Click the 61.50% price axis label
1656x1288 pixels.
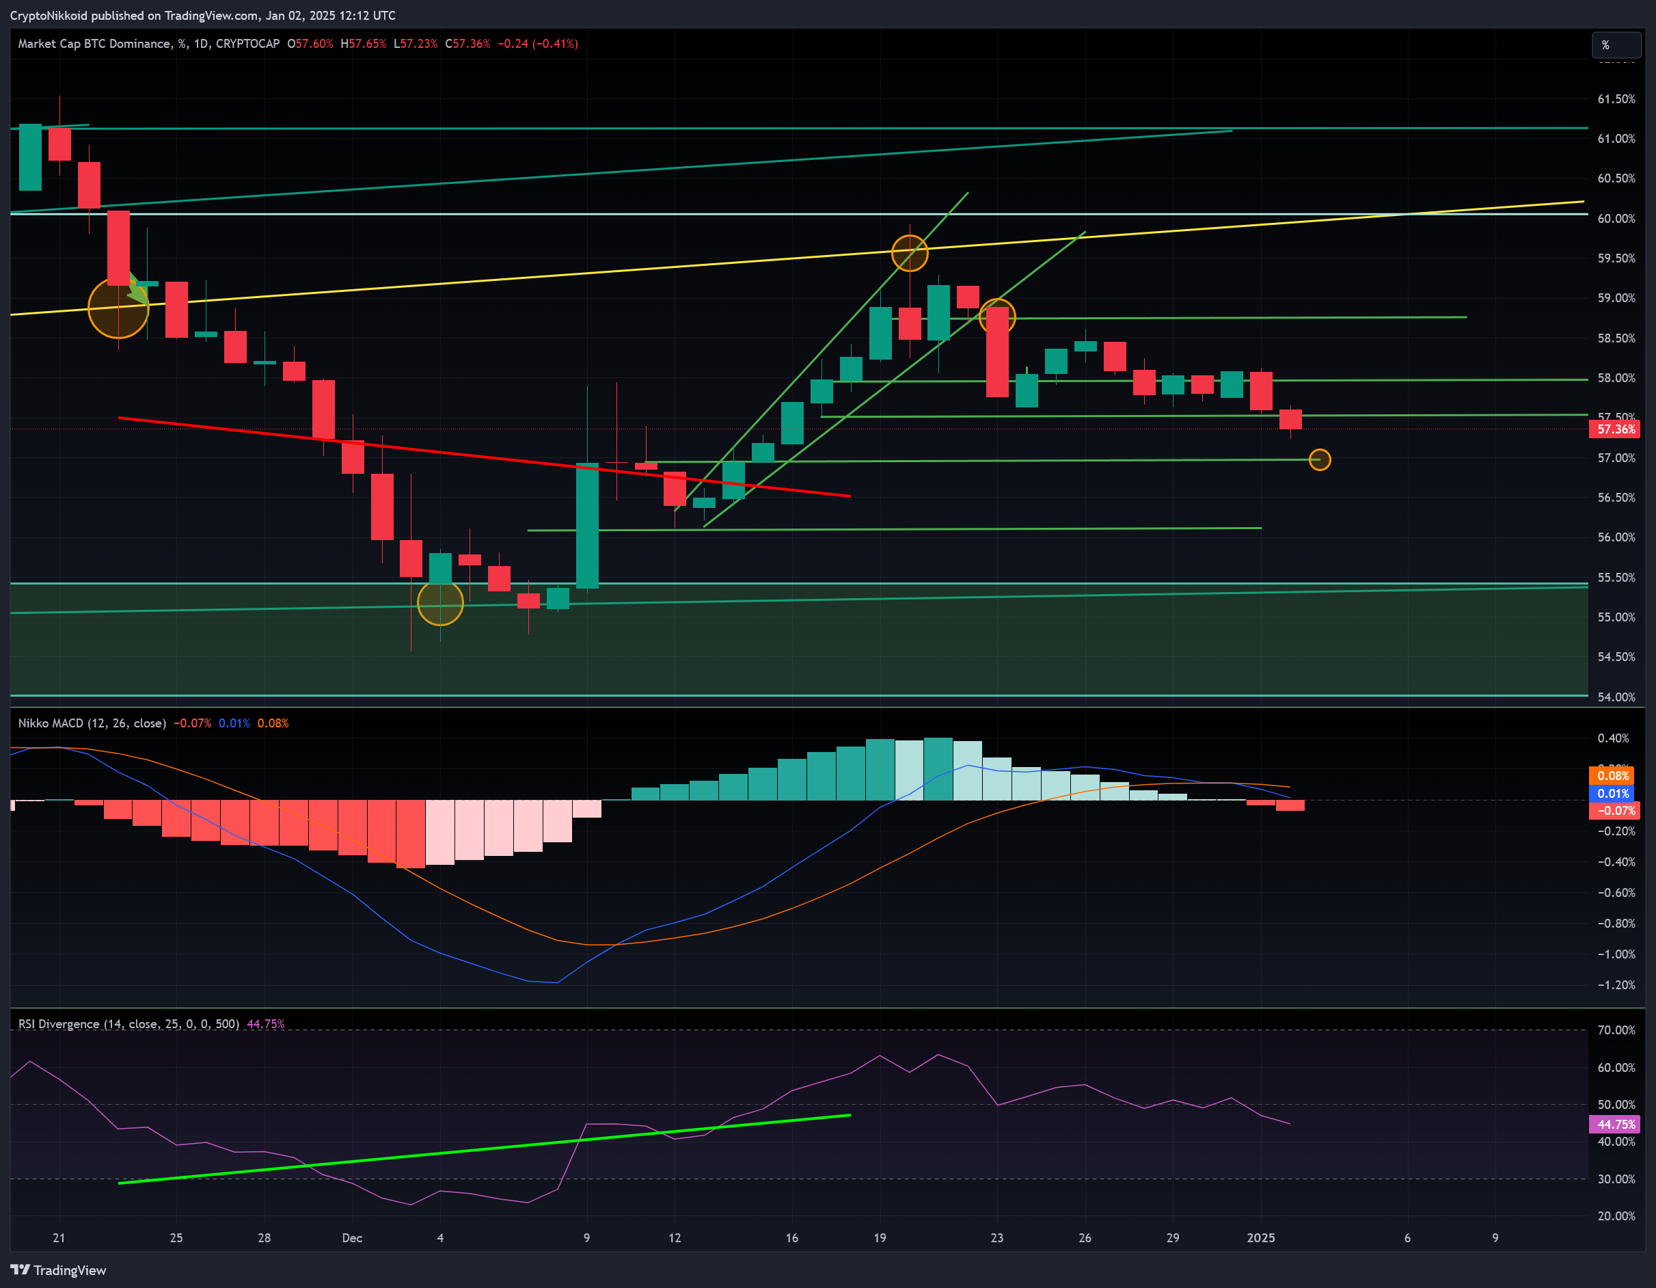click(1616, 99)
